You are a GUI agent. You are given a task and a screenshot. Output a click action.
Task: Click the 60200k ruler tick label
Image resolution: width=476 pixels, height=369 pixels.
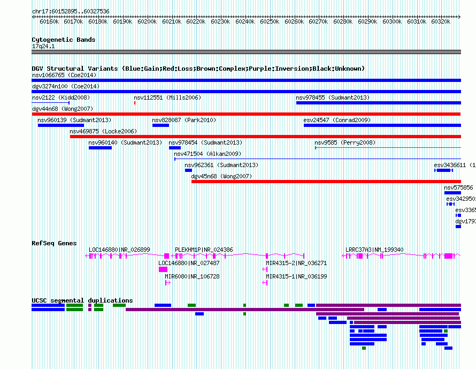pos(147,21)
